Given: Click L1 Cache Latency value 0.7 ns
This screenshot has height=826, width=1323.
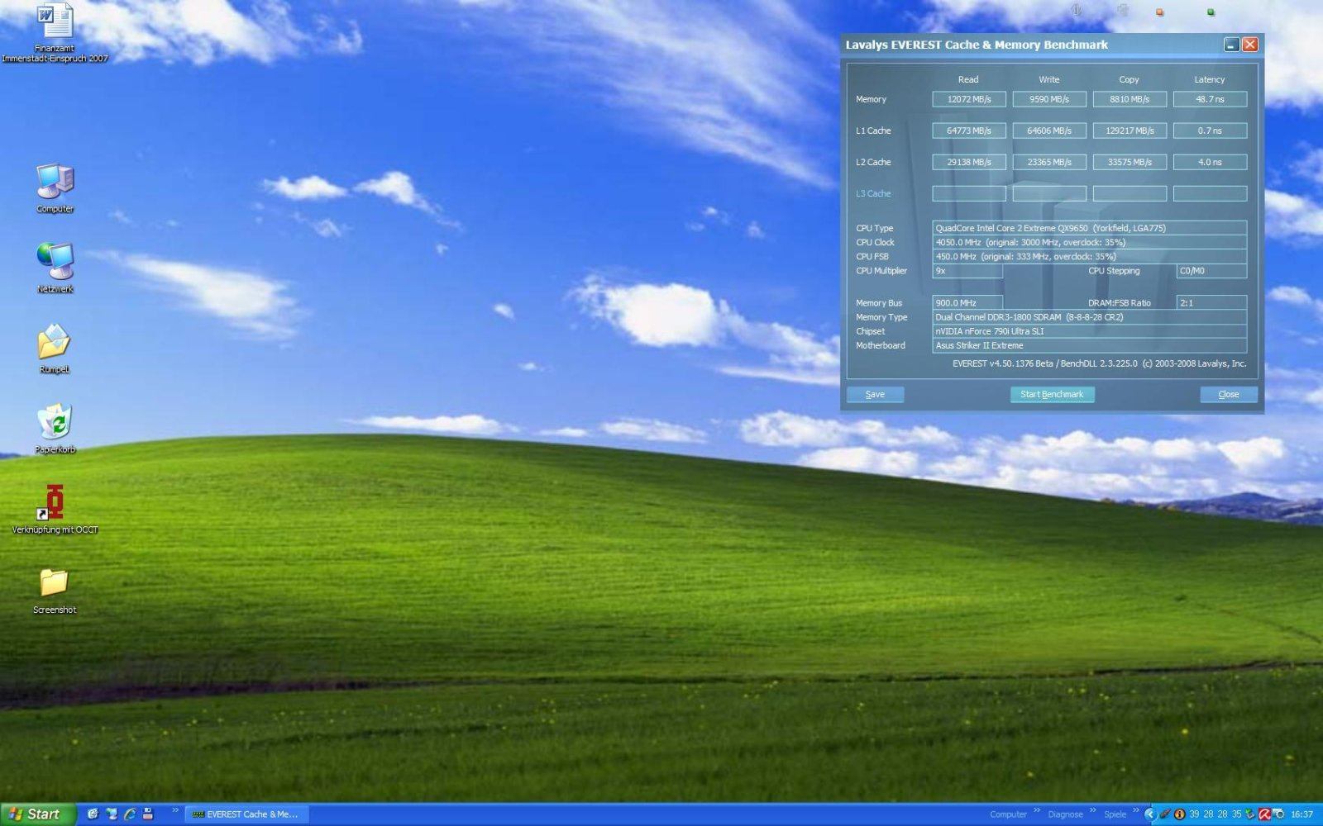Looking at the screenshot, I should (1210, 131).
